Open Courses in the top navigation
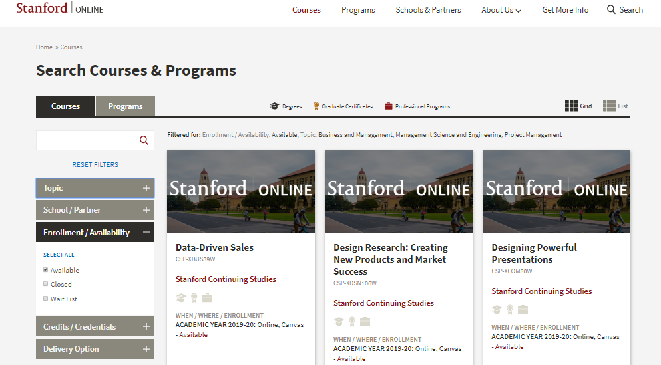 306,10
